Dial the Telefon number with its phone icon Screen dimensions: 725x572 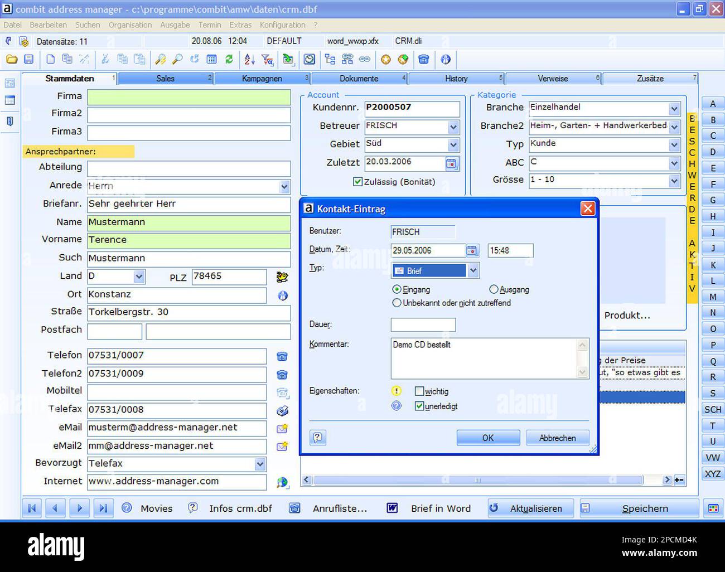(x=282, y=356)
